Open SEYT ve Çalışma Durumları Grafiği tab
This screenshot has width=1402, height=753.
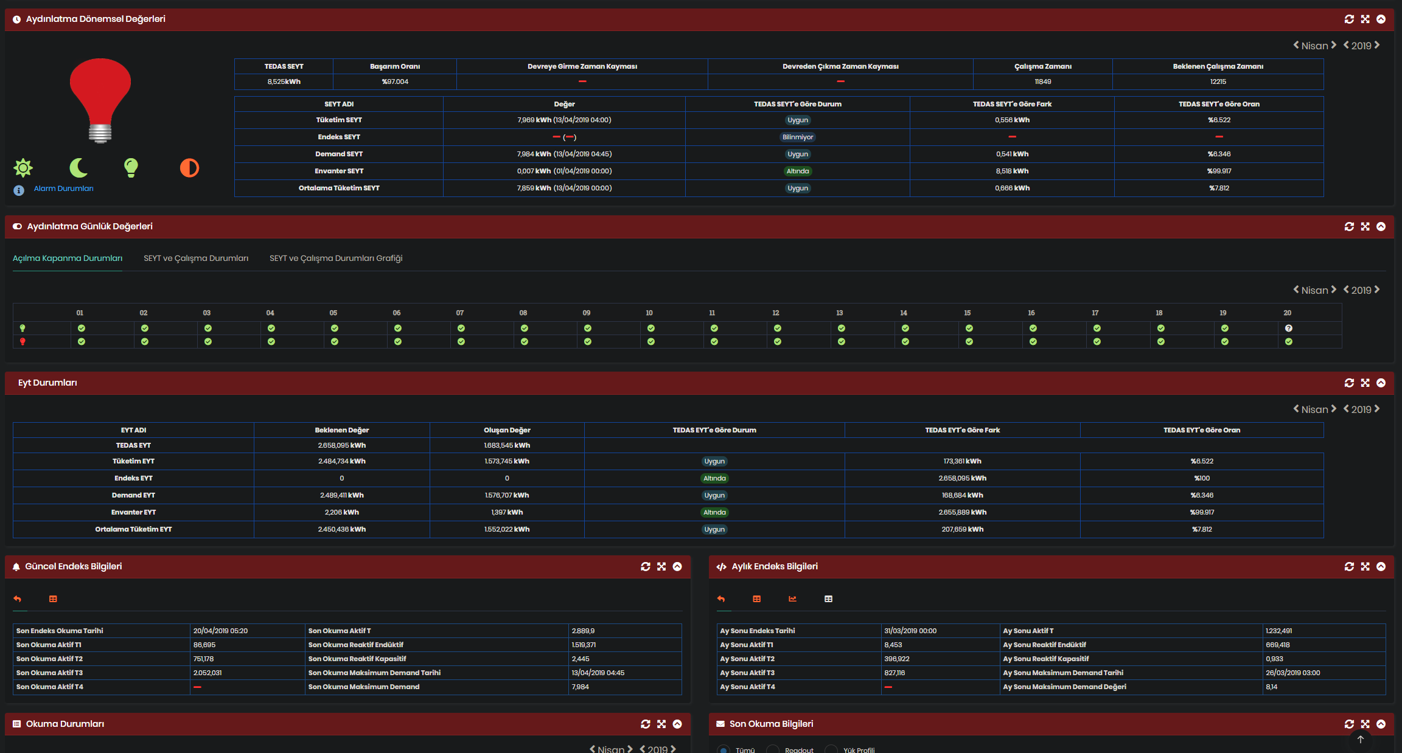336,259
